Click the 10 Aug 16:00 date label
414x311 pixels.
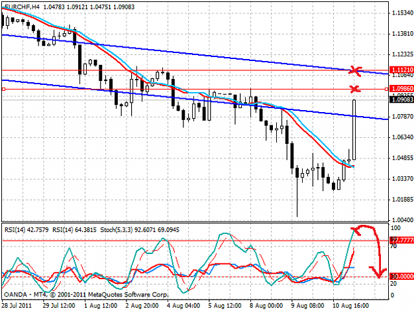pyautogui.click(x=350, y=306)
